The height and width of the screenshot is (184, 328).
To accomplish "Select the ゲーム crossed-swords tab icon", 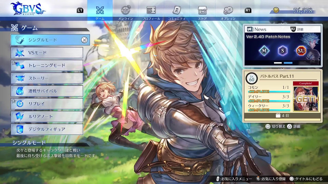I will click(100, 10).
